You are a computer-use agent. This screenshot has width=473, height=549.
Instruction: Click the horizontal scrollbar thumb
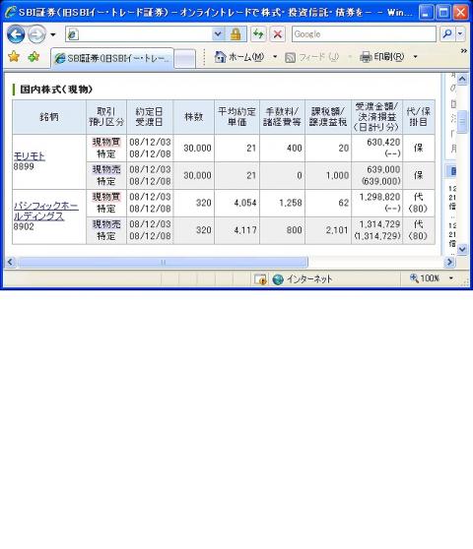pos(163,263)
